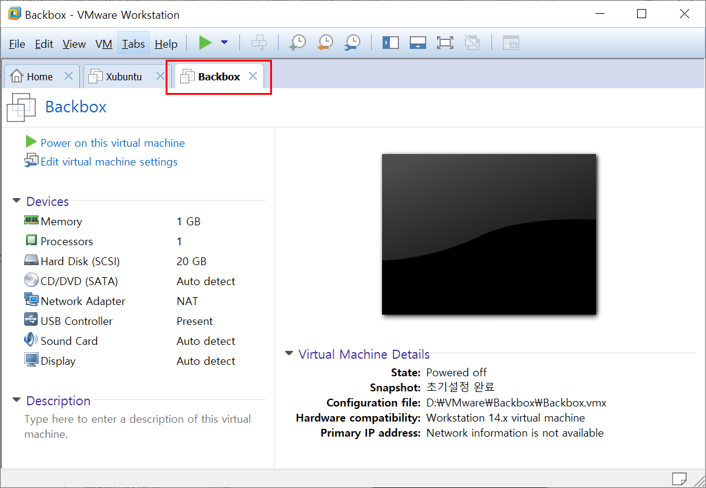Select the Memory device row
Image resolution: width=706 pixels, height=488 pixels.
pyautogui.click(x=130, y=221)
